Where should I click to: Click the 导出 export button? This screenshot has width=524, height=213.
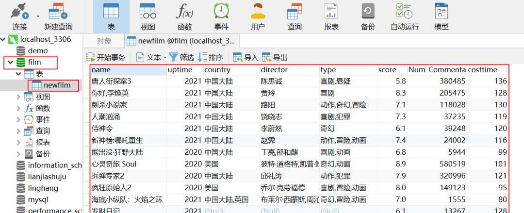coord(275,58)
